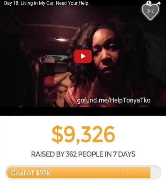
Task: Click the orange filled portion of the progress bar
Action: point(78,172)
